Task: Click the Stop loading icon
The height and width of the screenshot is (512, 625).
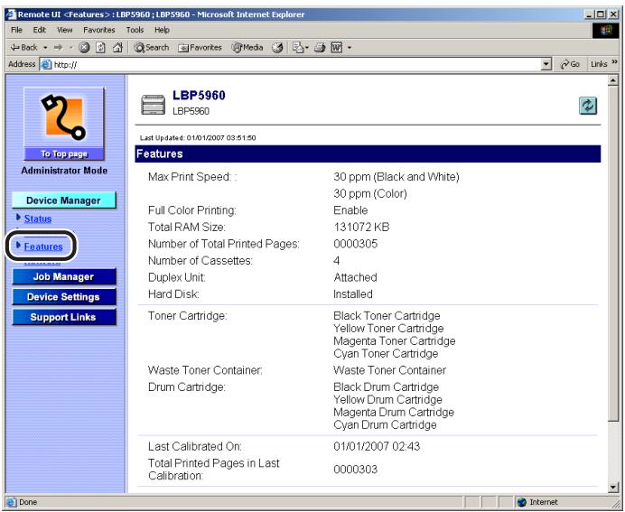Action: pos(84,48)
